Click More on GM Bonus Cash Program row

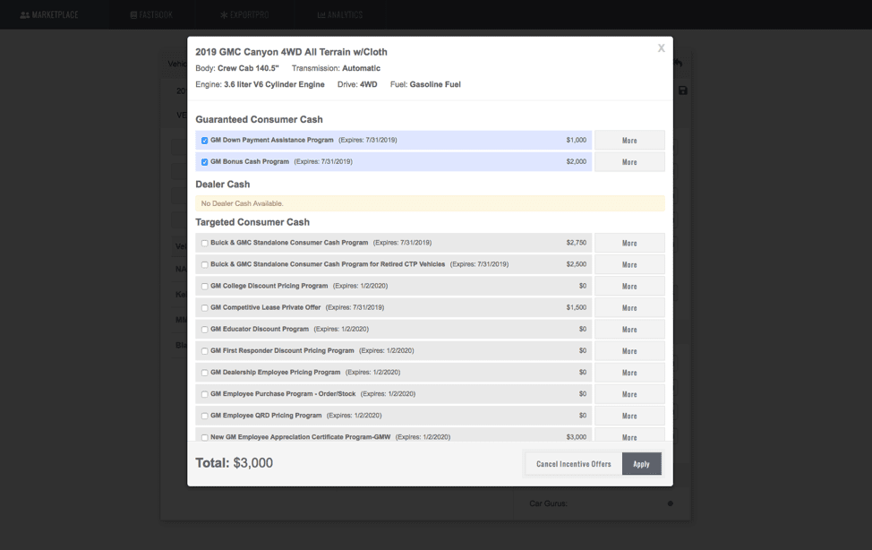click(x=629, y=162)
